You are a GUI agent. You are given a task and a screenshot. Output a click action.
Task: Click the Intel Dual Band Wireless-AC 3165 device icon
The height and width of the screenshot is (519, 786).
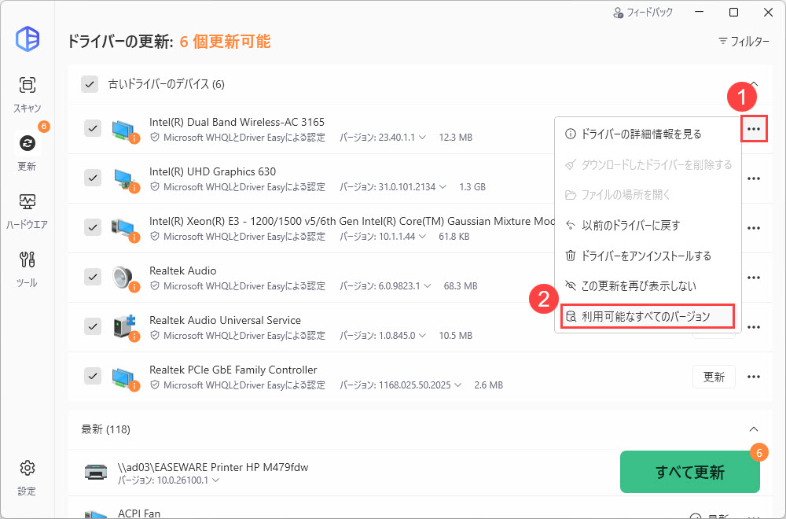point(124,131)
